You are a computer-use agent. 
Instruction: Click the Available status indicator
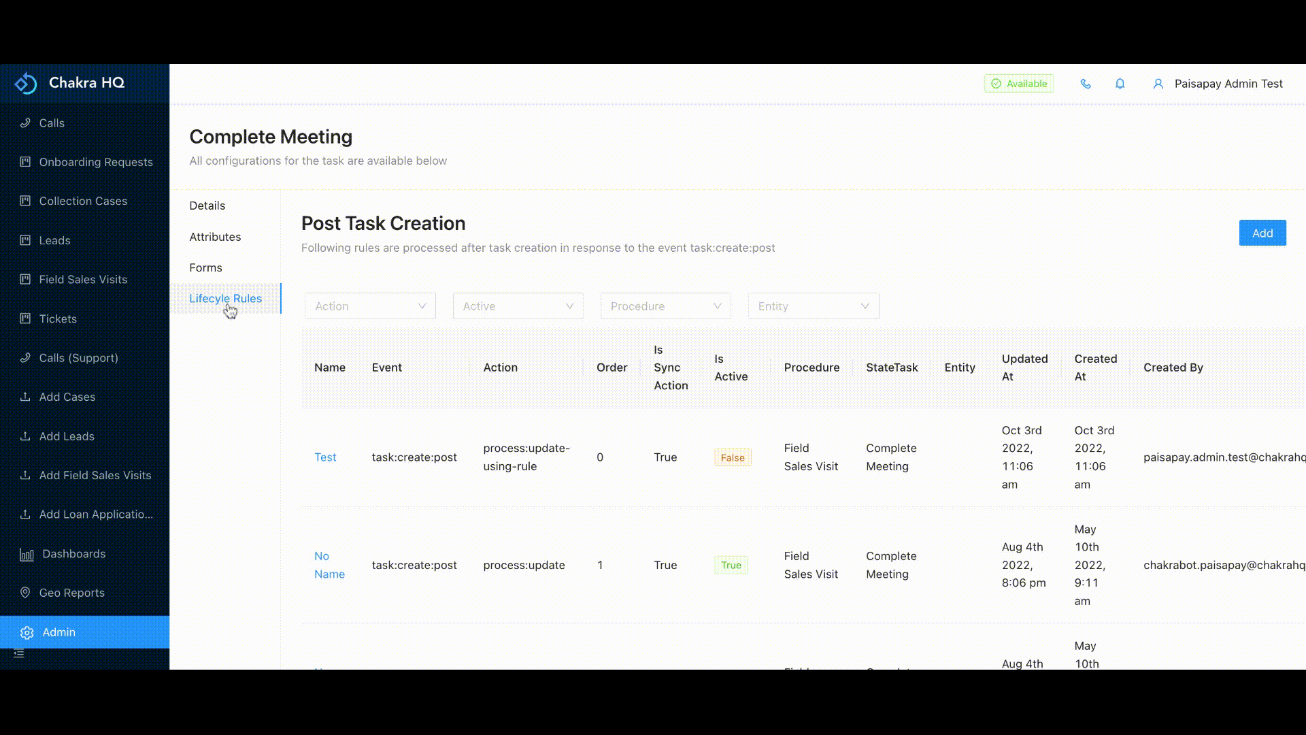click(x=1018, y=83)
